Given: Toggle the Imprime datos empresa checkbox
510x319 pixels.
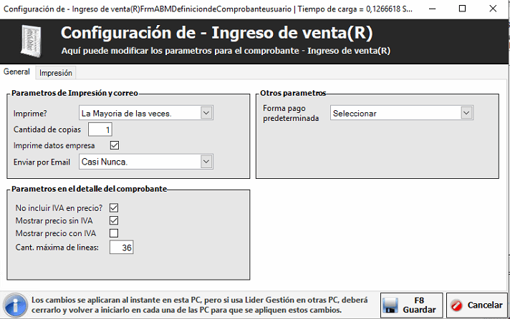Looking at the screenshot, I should coord(114,145).
